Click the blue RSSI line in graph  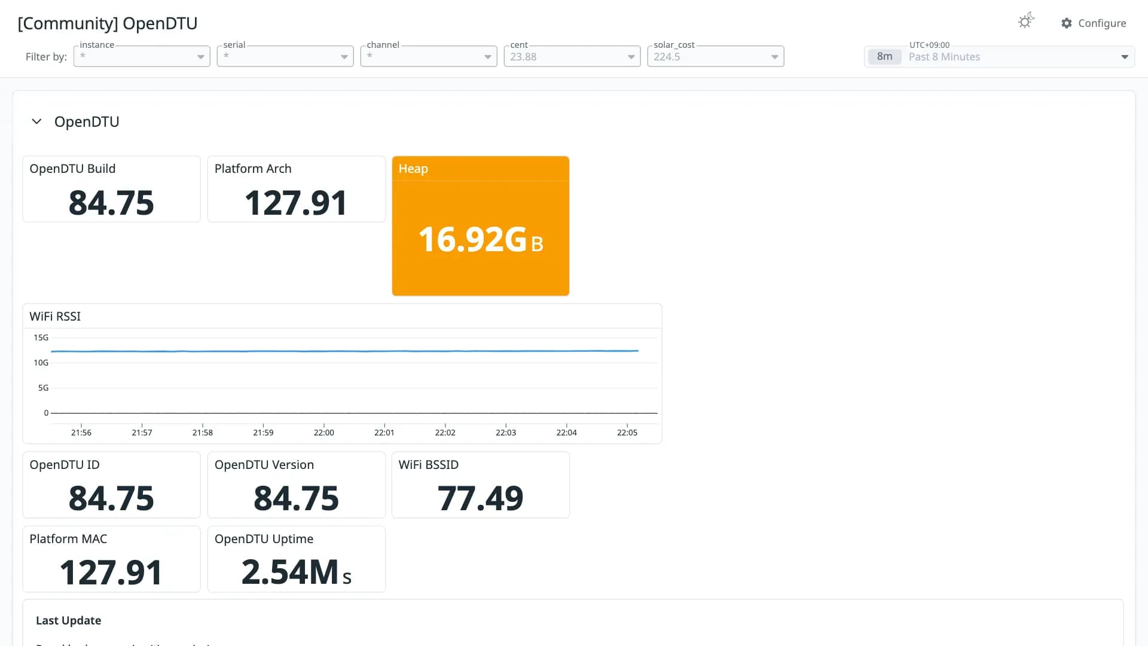(x=344, y=351)
